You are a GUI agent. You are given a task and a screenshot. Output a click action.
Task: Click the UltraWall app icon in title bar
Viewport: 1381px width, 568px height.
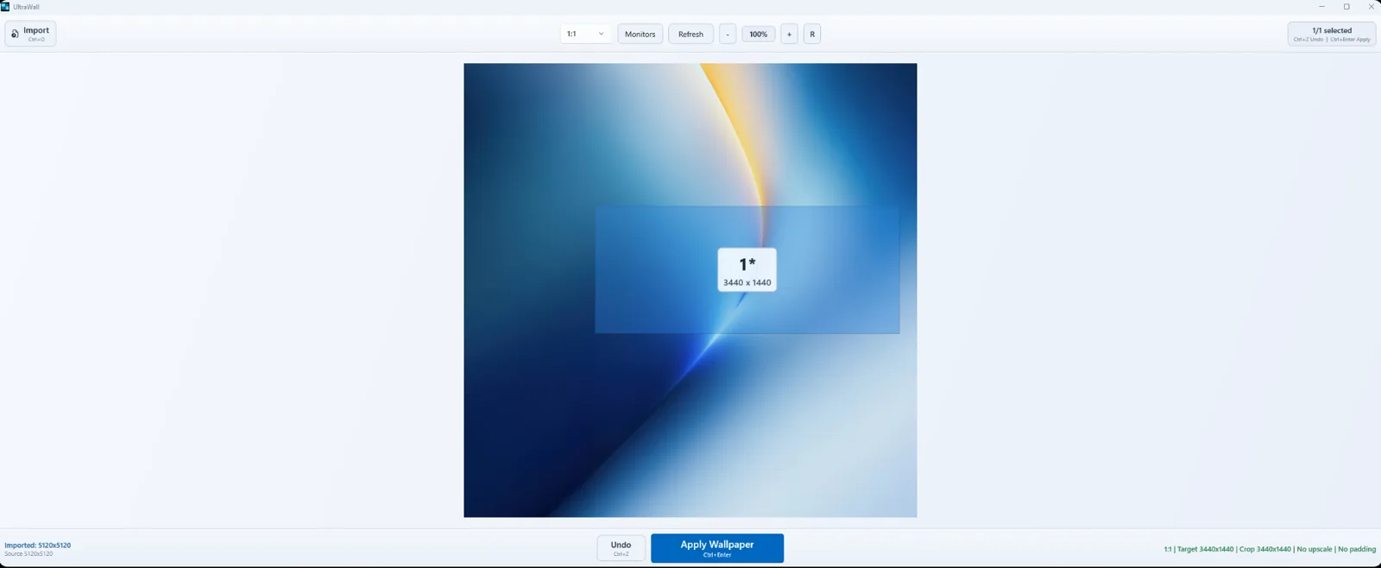coord(5,6)
